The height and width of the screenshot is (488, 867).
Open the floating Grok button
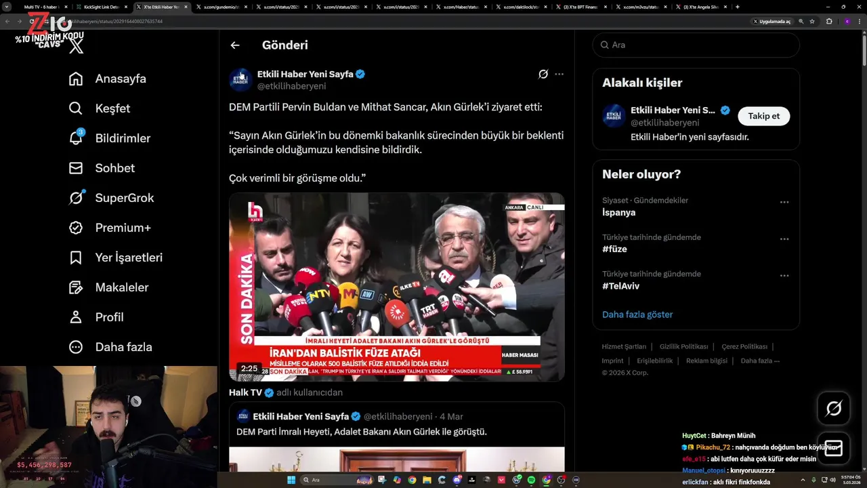[x=833, y=408]
